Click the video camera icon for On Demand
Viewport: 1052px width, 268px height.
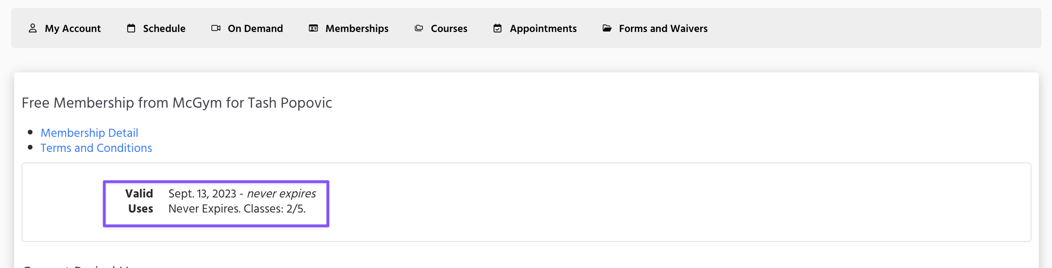click(216, 28)
